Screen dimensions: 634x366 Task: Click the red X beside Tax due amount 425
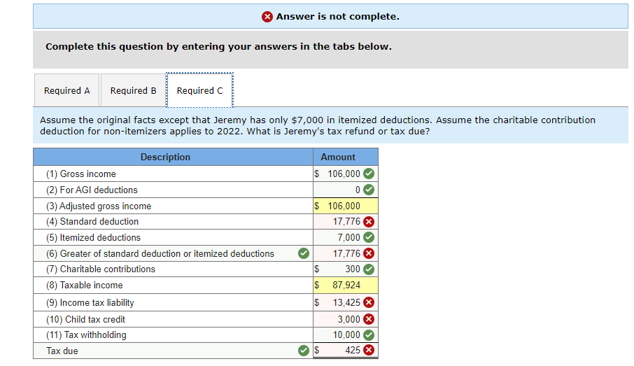click(368, 350)
